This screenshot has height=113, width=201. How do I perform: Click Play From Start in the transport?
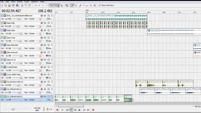[x=68, y=110]
